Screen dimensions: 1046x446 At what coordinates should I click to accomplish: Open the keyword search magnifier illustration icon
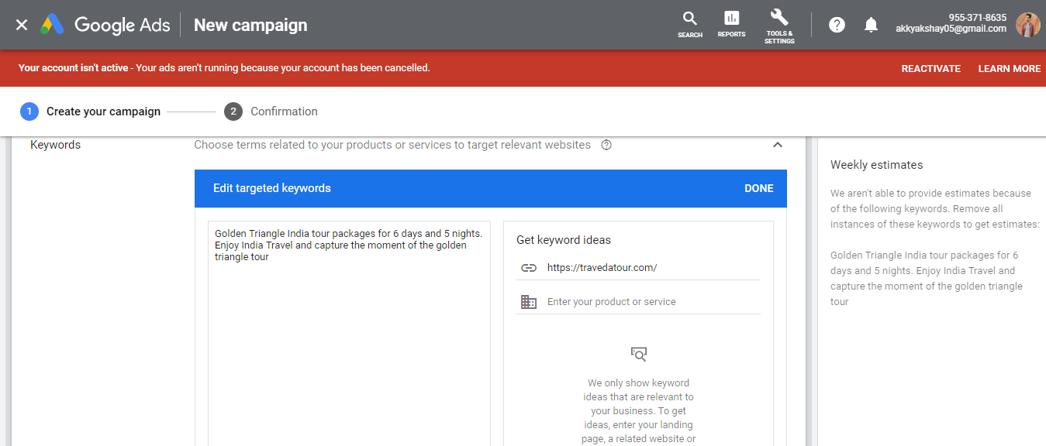638,354
